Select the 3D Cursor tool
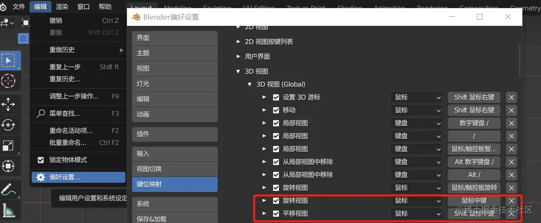The width and height of the screenshot is (541, 223). (8, 81)
